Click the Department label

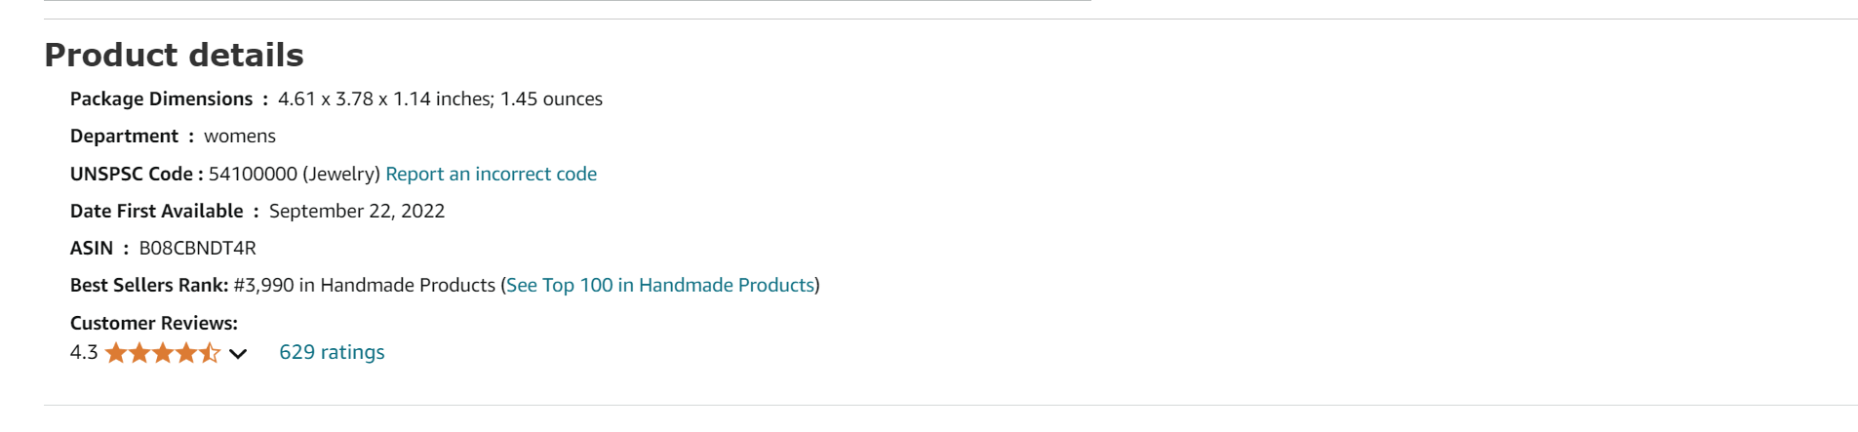pos(124,136)
